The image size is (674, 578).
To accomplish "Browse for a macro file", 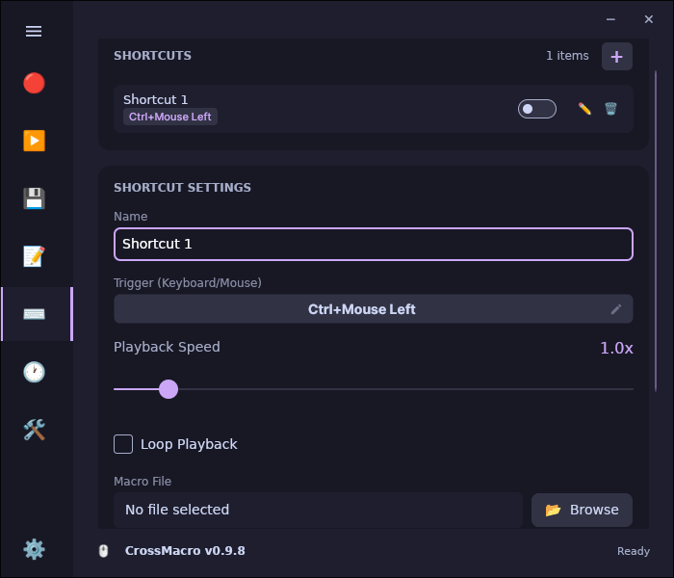I will tap(582, 510).
